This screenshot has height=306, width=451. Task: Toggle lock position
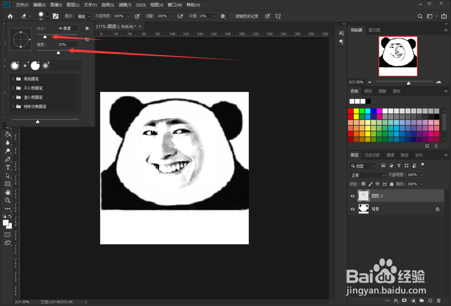(377, 184)
